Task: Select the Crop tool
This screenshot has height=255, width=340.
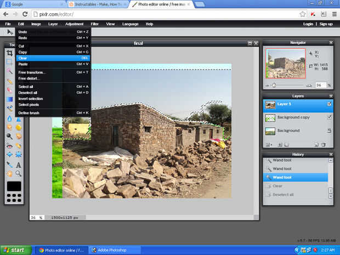Action: [x=9, y=53]
